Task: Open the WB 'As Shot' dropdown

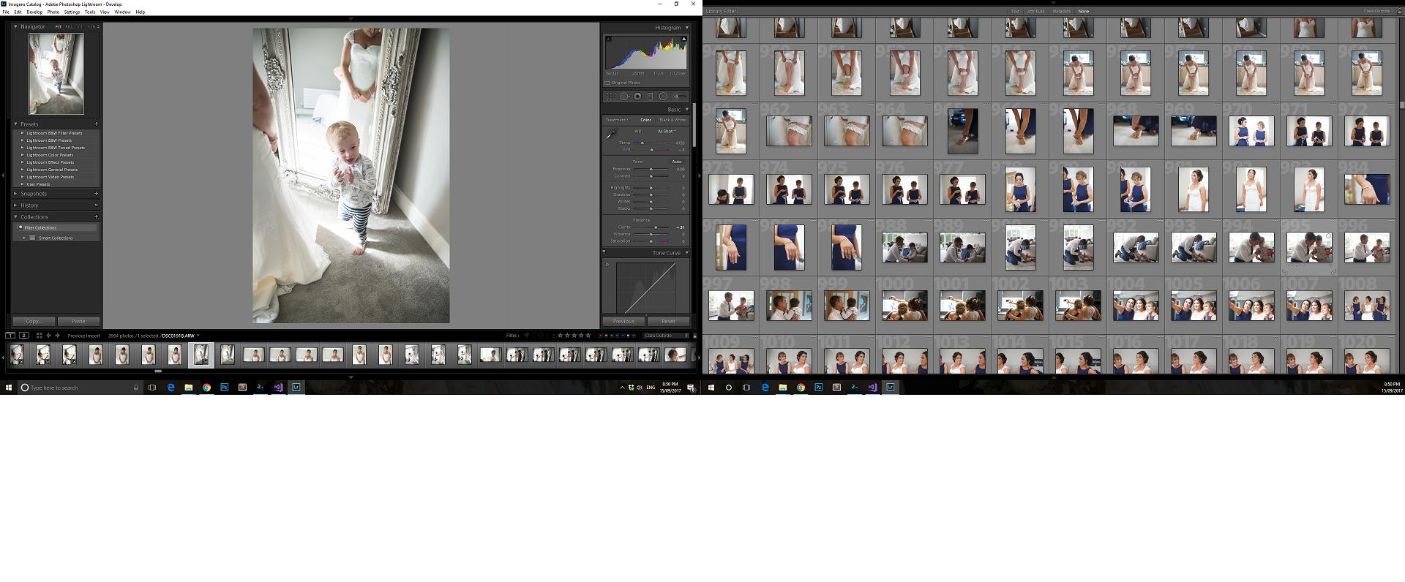Action: click(x=667, y=132)
